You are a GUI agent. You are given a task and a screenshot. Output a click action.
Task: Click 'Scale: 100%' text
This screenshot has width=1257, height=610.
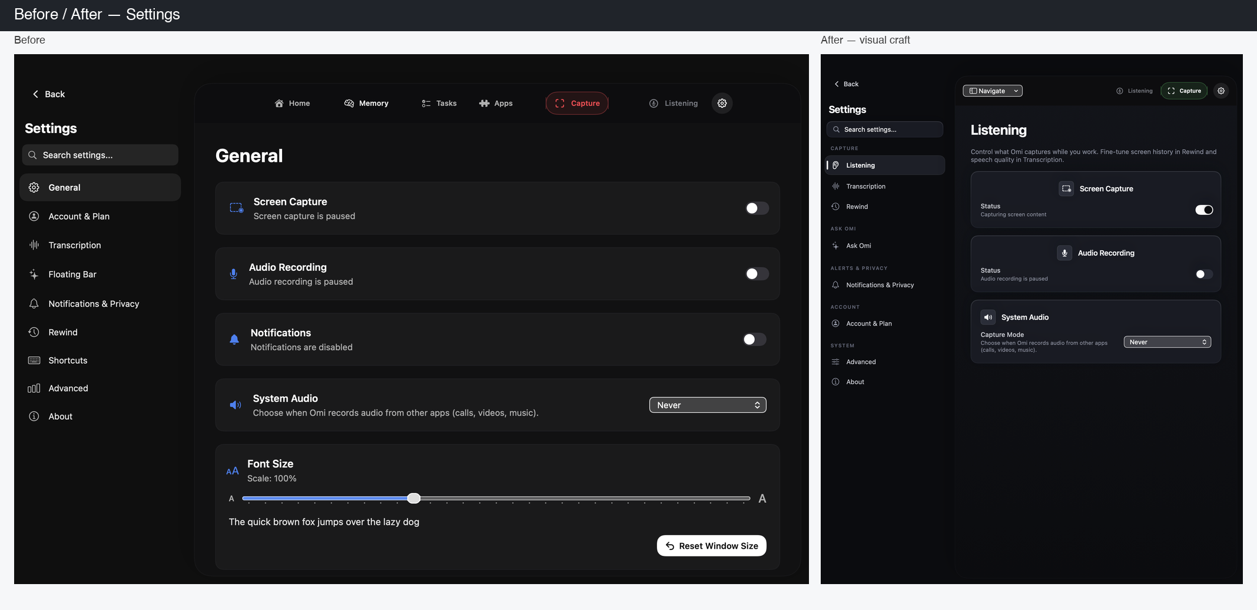(271, 478)
